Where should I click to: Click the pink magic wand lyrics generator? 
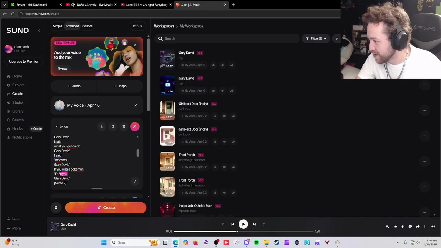(135, 126)
